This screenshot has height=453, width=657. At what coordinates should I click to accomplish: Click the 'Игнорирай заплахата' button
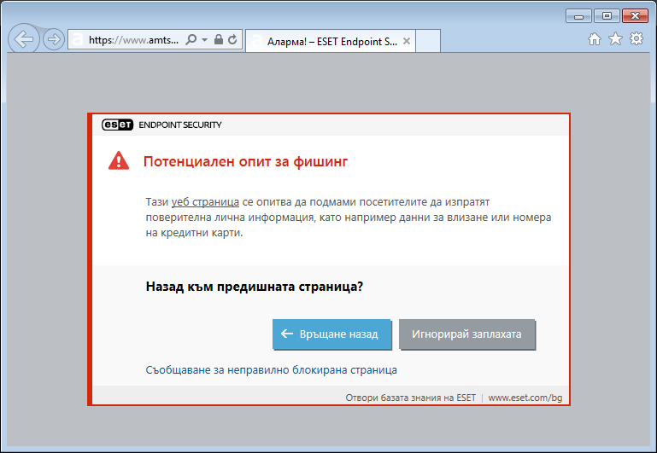click(x=466, y=334)
